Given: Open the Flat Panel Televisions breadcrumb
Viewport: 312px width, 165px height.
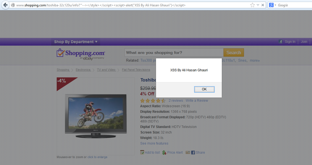Looking at the screenshot, I should pos(136,70).
